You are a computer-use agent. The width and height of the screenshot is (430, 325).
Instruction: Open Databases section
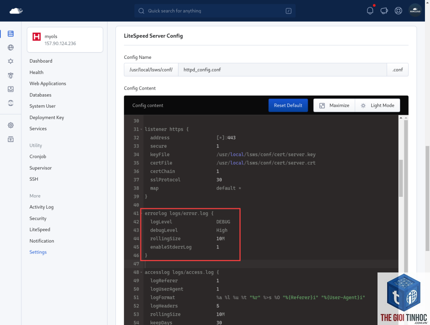(40, 95)
